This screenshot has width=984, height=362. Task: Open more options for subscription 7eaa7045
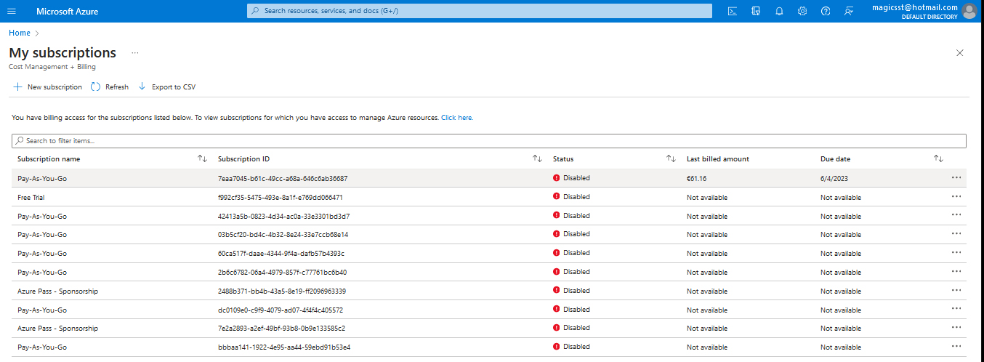tap(956, 177)
